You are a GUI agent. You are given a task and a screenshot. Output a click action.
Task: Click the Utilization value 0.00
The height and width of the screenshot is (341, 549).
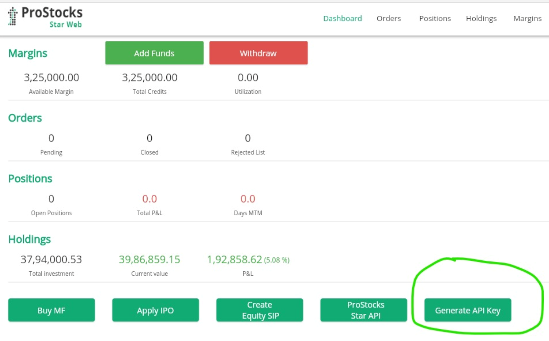pos(248,77)
